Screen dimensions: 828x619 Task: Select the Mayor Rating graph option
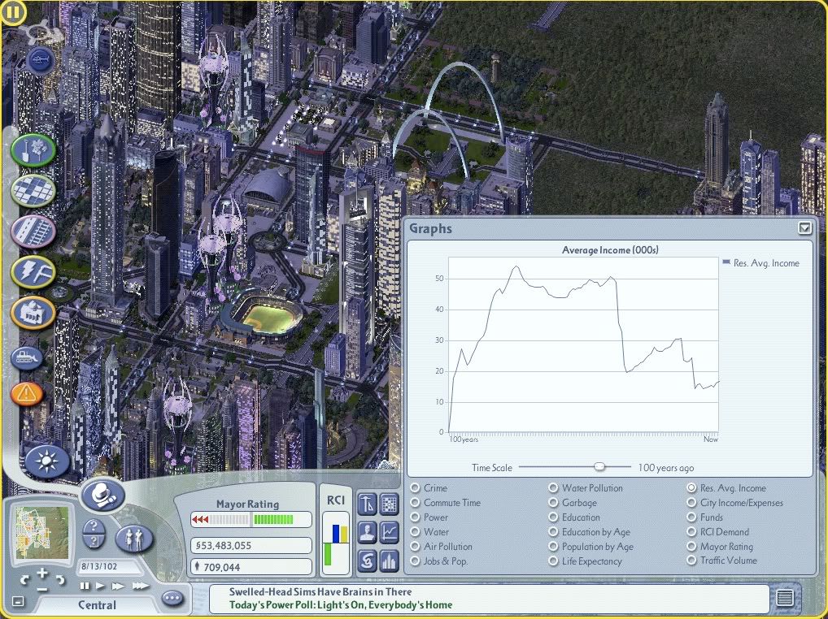[x=691, y=547]
